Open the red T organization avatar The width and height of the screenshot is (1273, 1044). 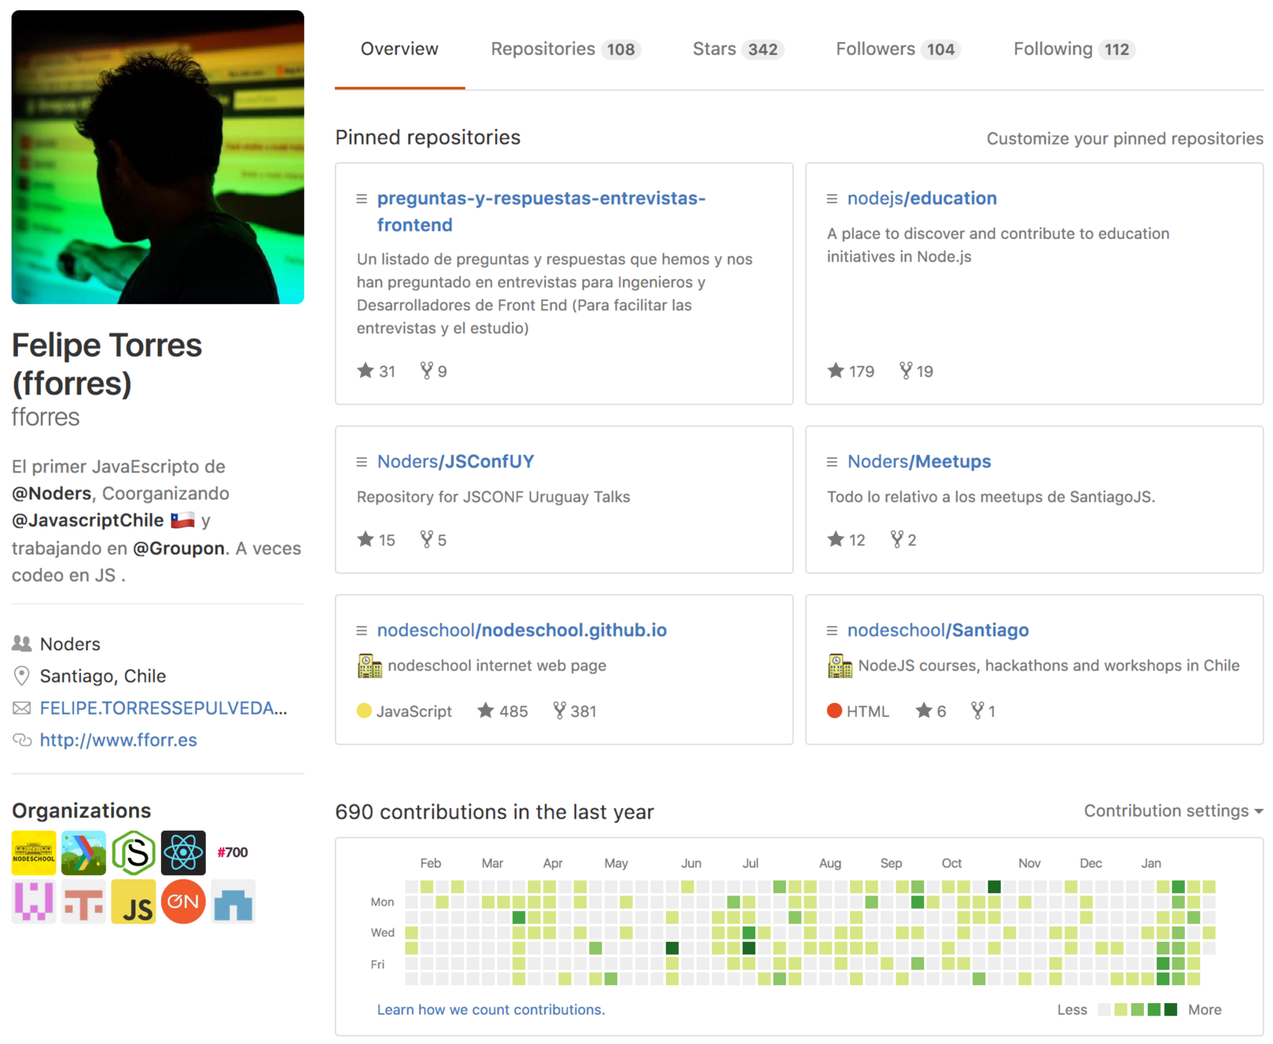click(x=84, y=902)
